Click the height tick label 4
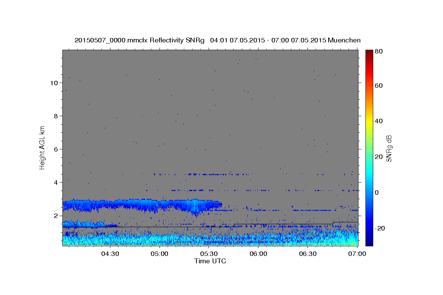 click(x=56, y=183)
